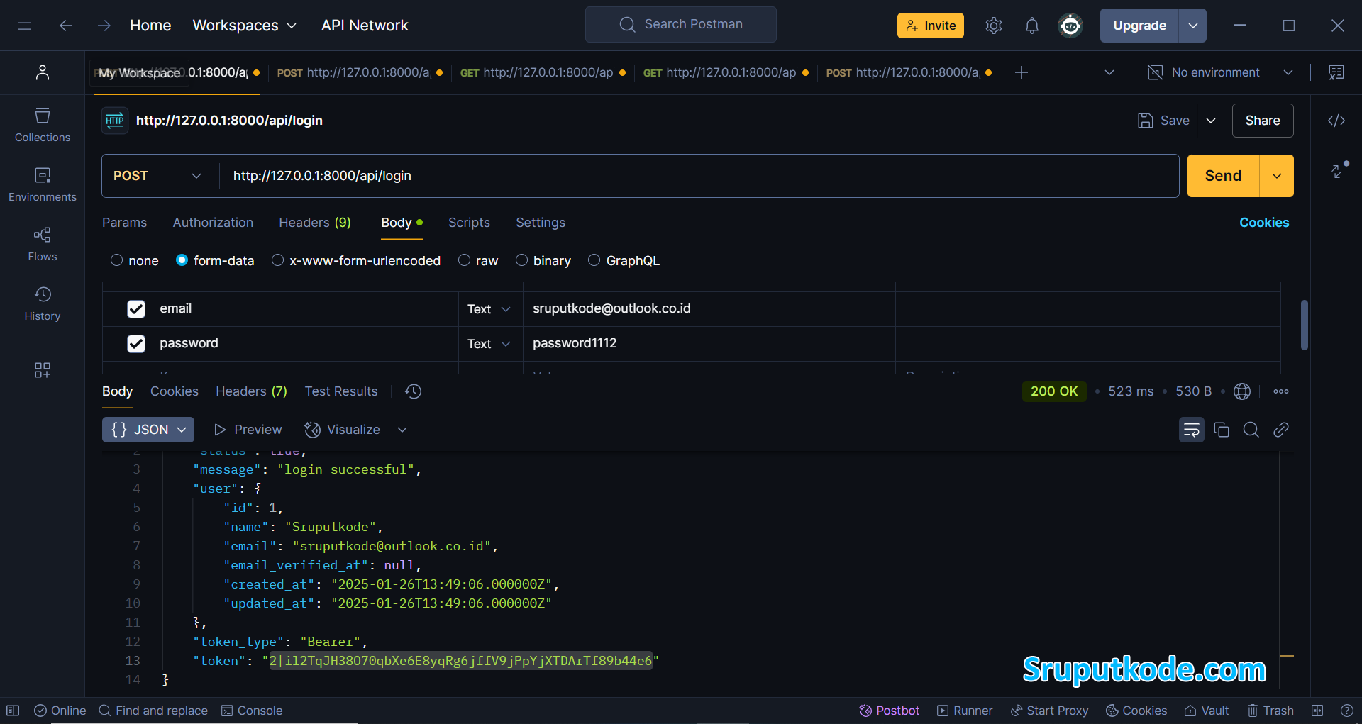Uncheck the password parameter checkbox
The image size is (1362, 724).
tap(136, 344)
